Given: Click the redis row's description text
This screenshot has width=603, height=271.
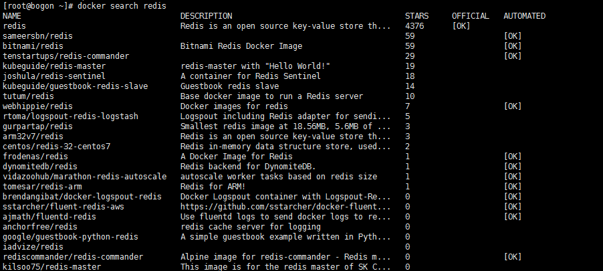Looking at the screenshot, I should point(285,26).
